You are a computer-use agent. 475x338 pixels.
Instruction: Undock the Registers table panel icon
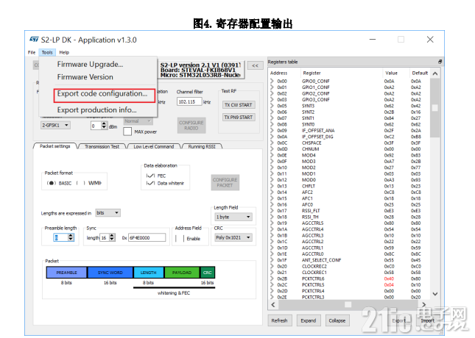(440, 62)
